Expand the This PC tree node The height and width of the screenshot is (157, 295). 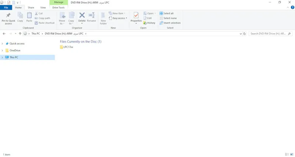click(2, 57)
